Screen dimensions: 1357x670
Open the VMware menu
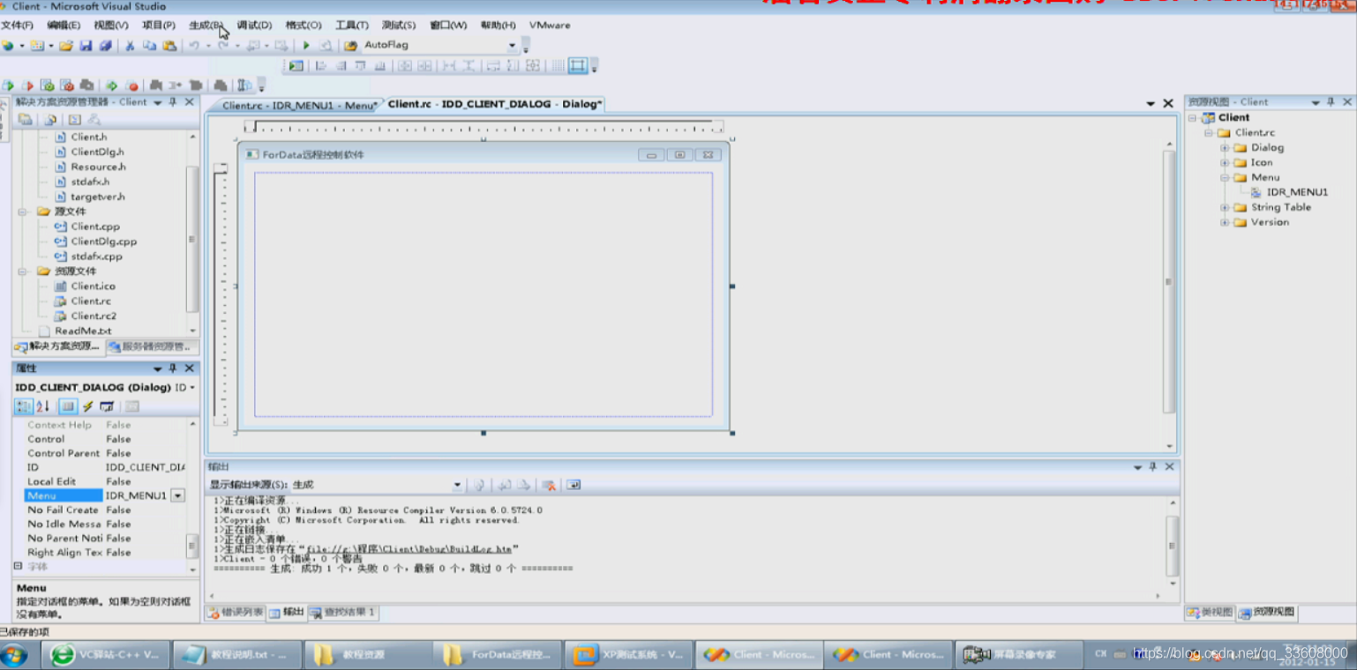[x=550, y=25]
